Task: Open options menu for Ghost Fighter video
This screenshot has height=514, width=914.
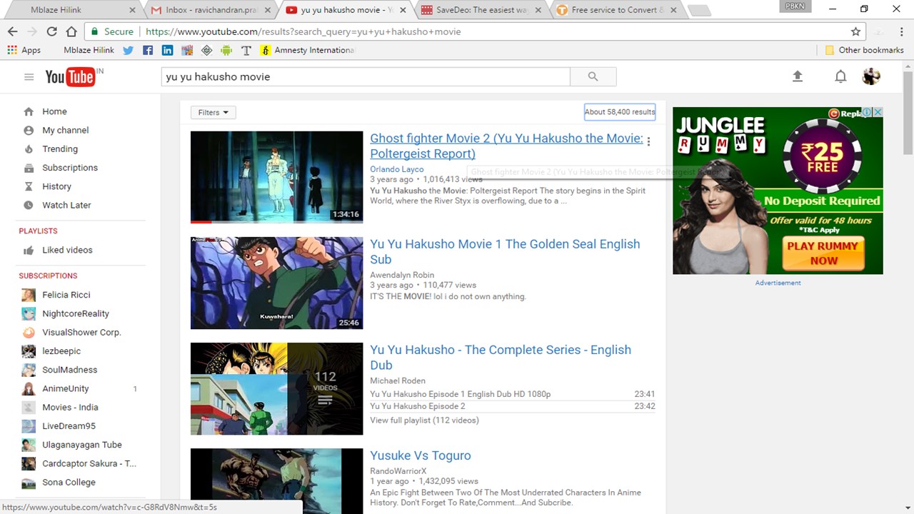Action: [x=648, y=141]
